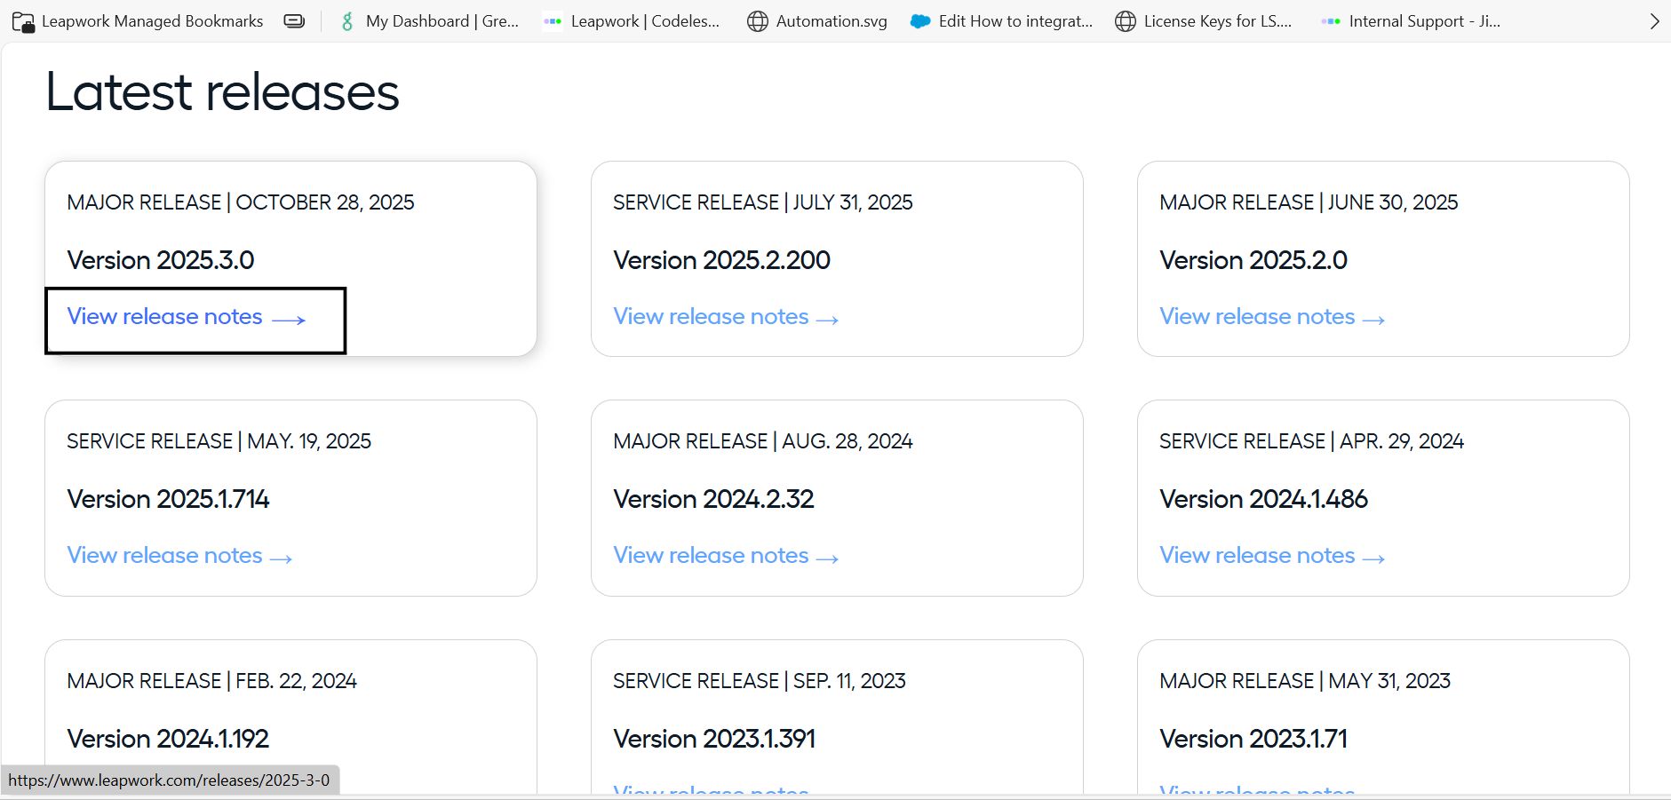
Task: Open the Leapwork Codeless bookmark
Action: [x=632, y=21]
